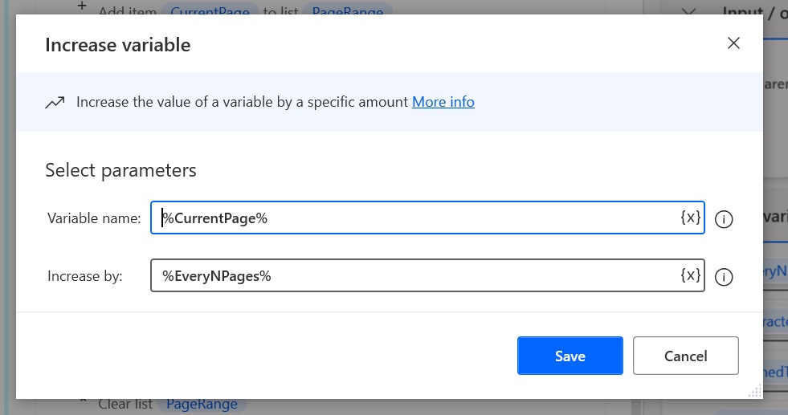Open the More info link

pos(443,102)
